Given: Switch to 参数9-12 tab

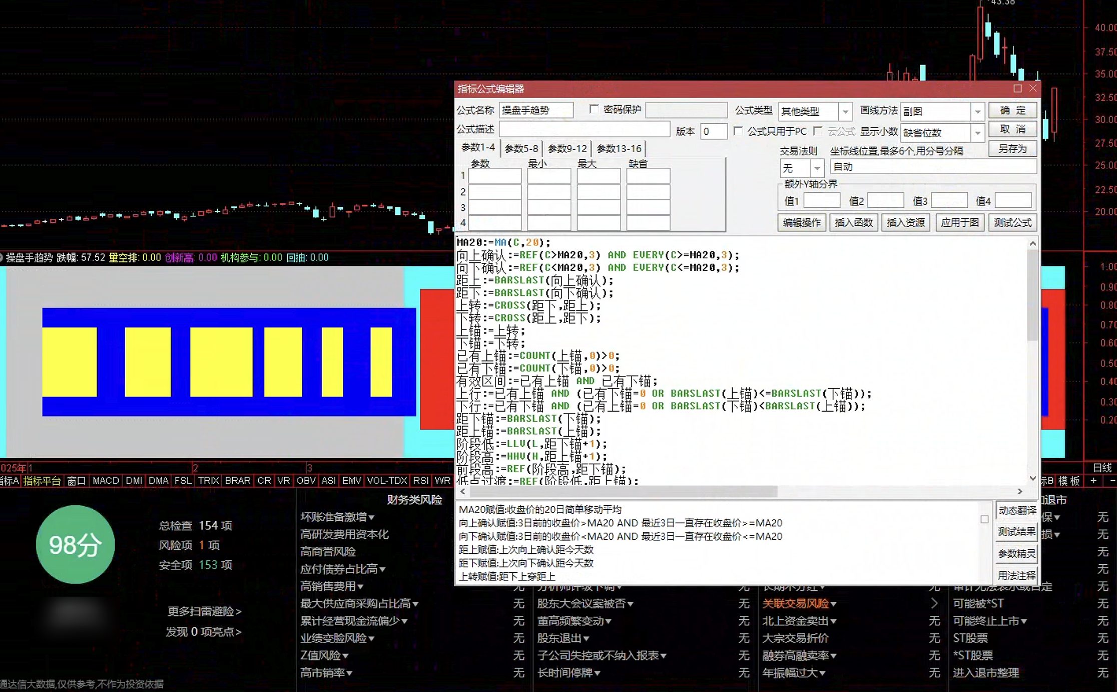Looking at the screenshot, I should pos(568,149).
